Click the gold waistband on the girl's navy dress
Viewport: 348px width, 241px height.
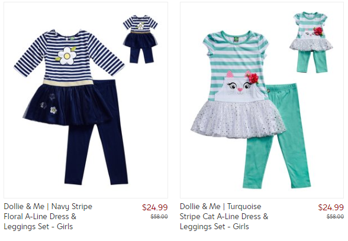click(68, 82)
